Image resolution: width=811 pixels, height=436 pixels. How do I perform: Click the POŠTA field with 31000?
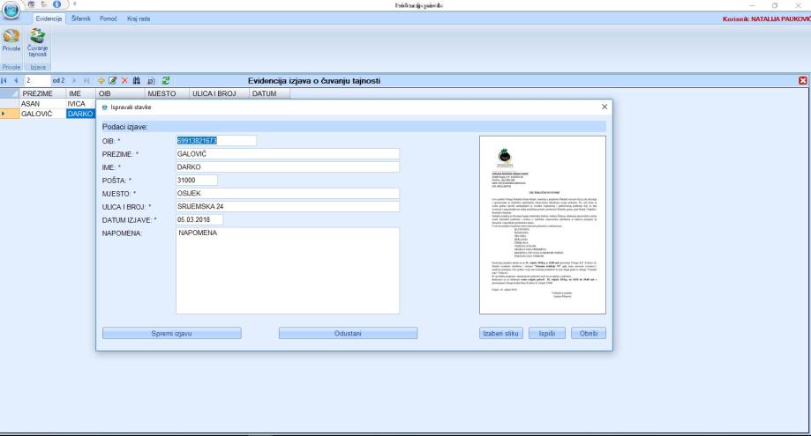197,180
